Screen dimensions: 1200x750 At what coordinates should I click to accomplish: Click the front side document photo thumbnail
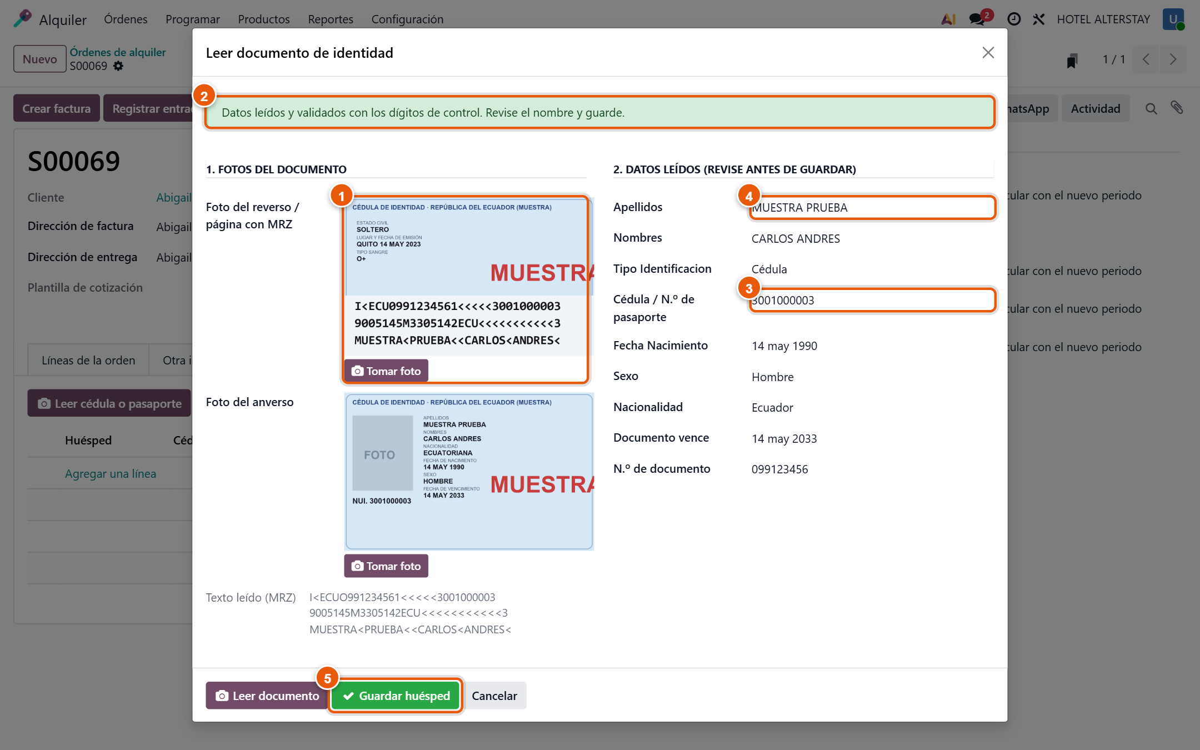(469, 472)
